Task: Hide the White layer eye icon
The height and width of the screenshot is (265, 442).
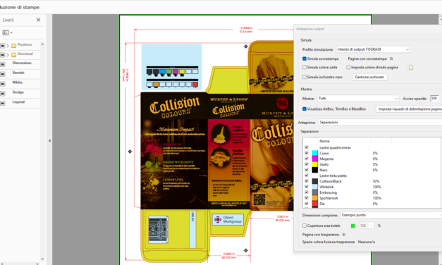Action: coord(3,84)
